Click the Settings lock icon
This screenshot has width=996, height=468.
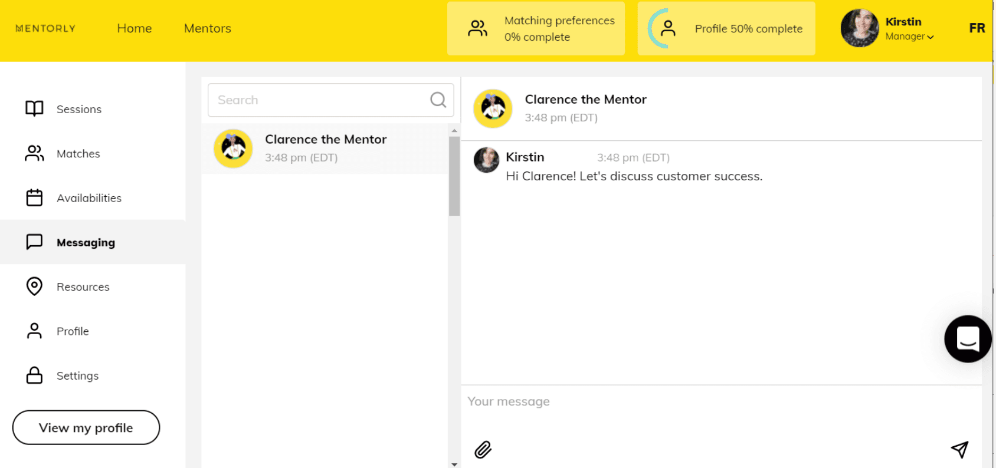point(34,375)
